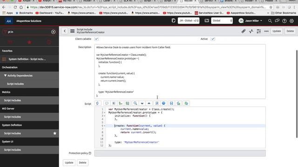Screen dimensions: 298x167
Task: Click the page vertical scrollbar
Action: click(x=297, y=94)
